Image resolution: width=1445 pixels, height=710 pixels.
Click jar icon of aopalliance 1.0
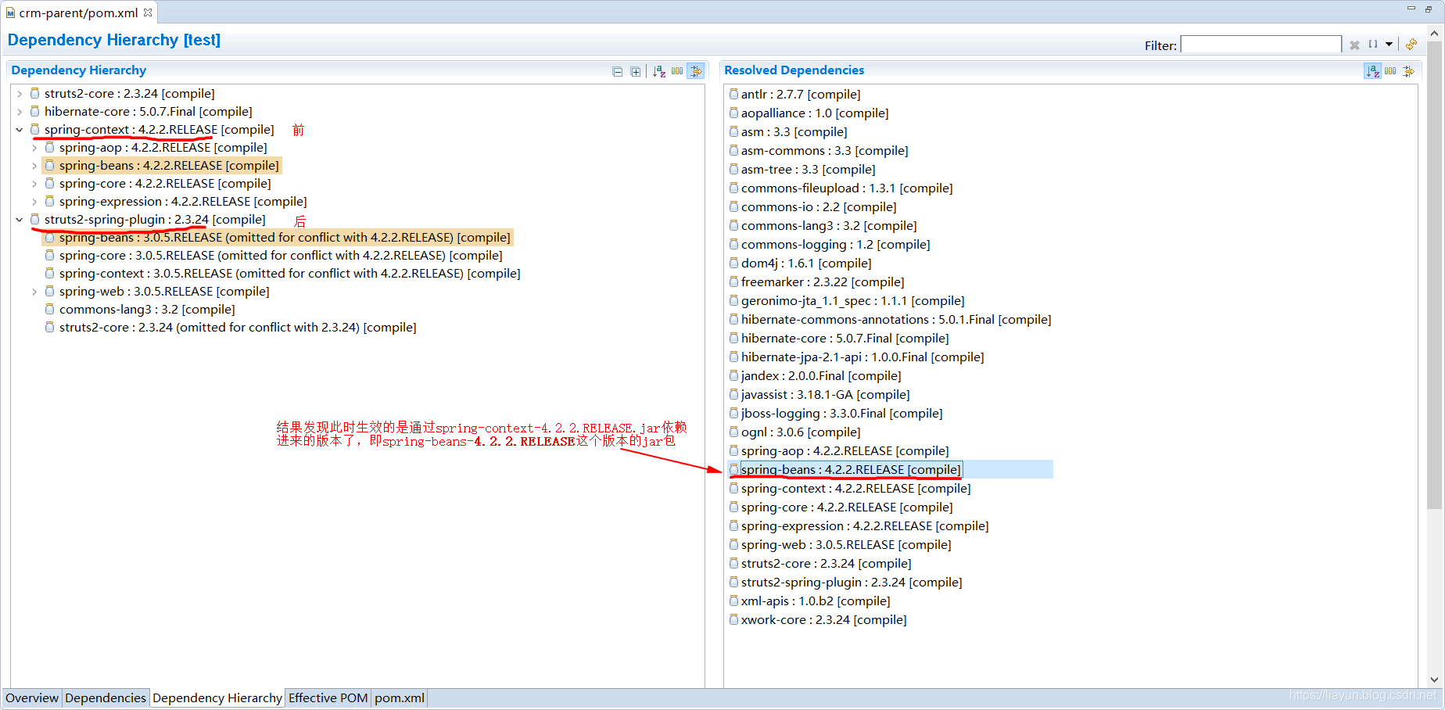click(733, 113)
